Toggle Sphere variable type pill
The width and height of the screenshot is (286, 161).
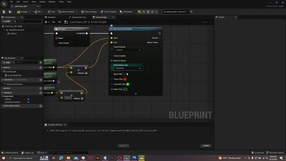pos(28,99)
